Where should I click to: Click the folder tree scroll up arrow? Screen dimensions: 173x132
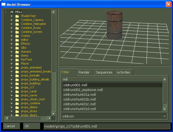click(x=54, y=12)
